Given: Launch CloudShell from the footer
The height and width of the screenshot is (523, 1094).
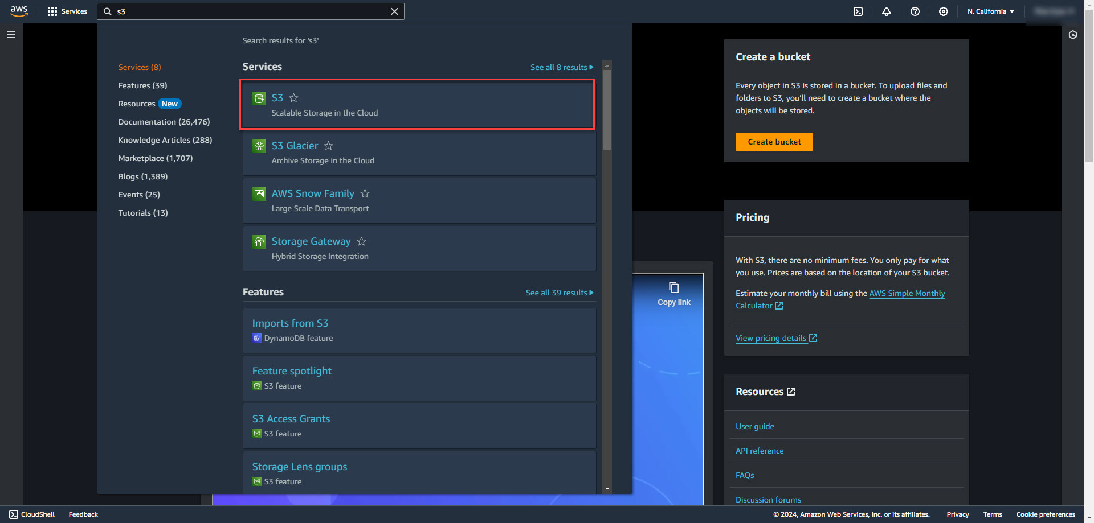Looking at the screenshot, I should click(32, 514).
